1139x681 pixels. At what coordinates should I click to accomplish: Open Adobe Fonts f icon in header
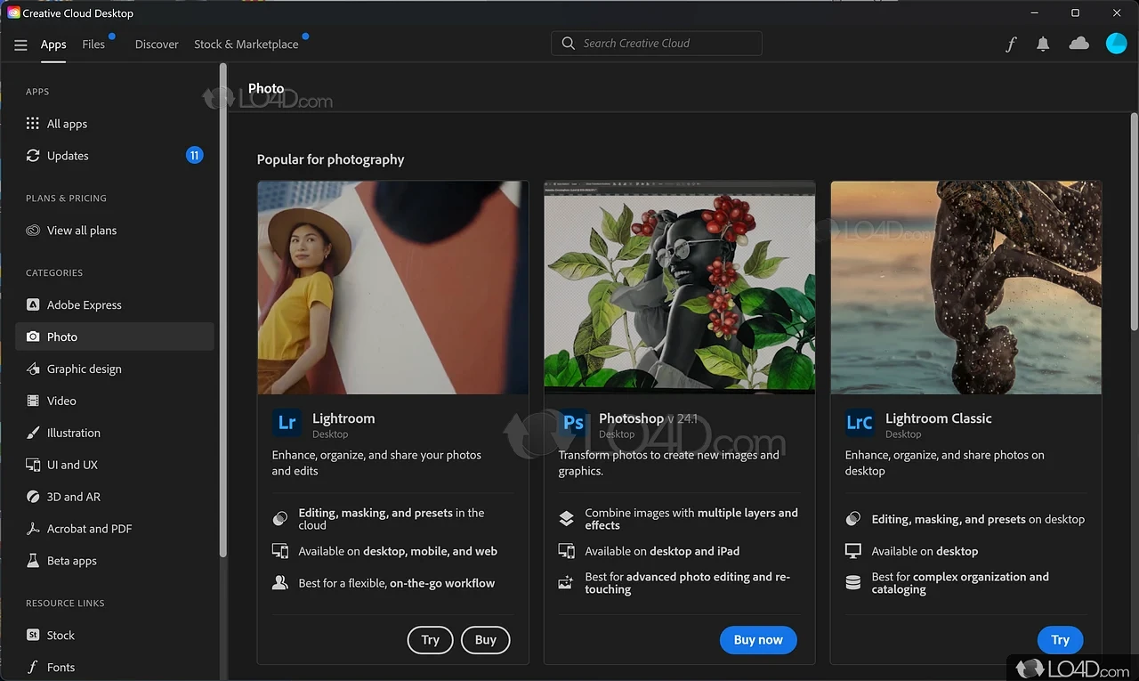(x=1010, y=44)
